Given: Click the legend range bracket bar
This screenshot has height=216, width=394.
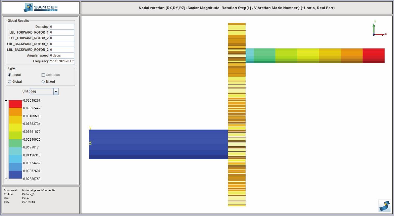Looking at the screenshot, I should (6, 140).
